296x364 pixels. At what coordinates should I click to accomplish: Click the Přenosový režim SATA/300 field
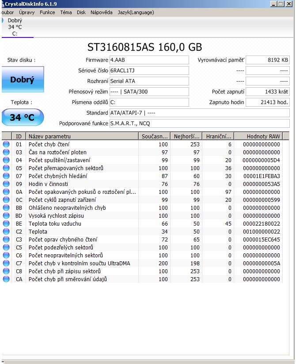pyautogui.click(x=149, y=92)
